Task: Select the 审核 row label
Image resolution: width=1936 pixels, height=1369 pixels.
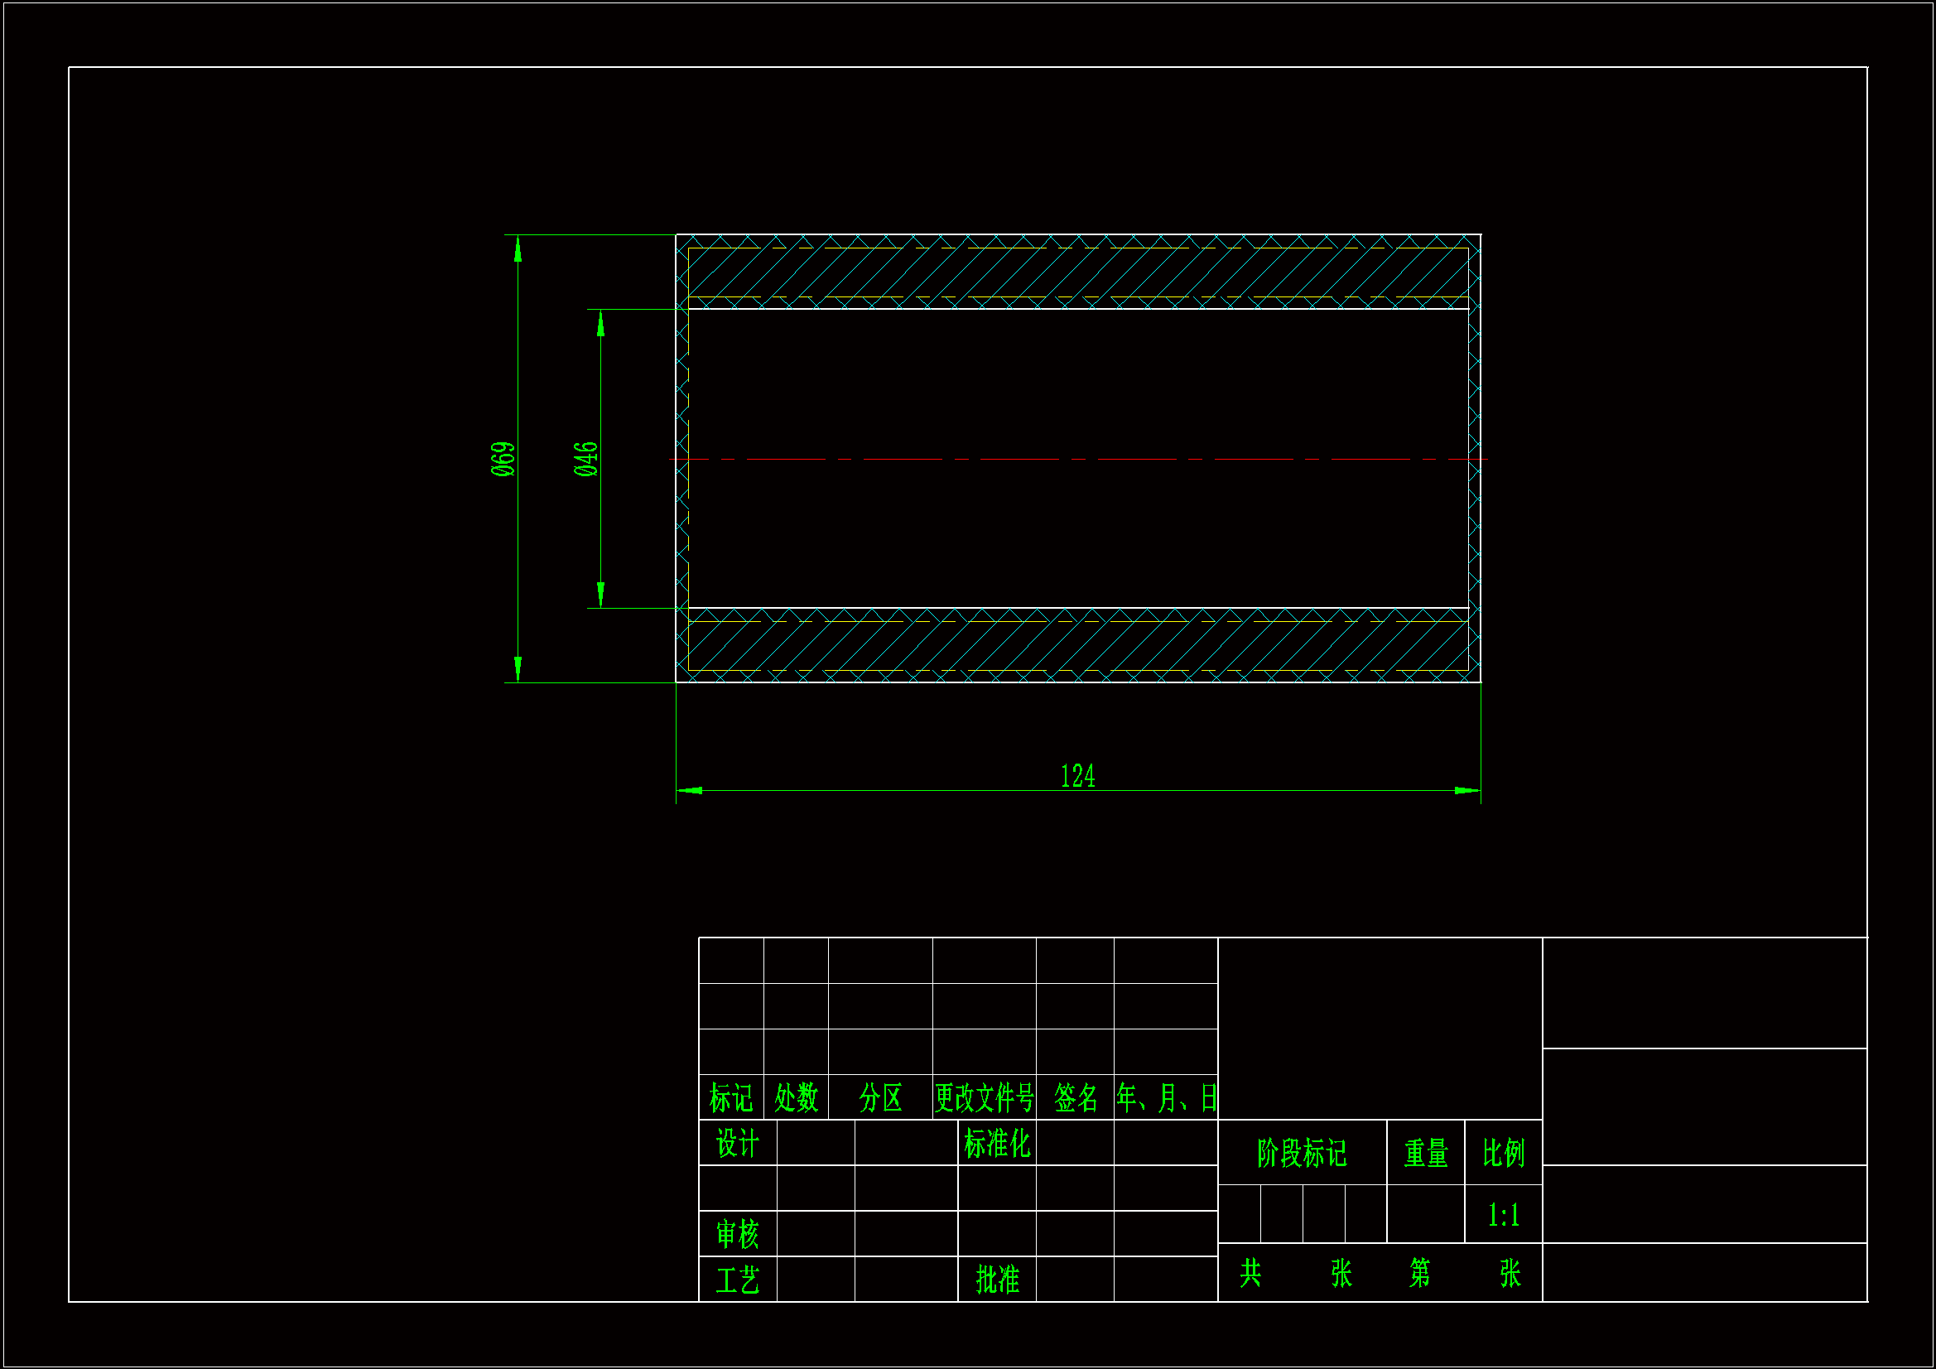Action: [x=737, y=1235]
